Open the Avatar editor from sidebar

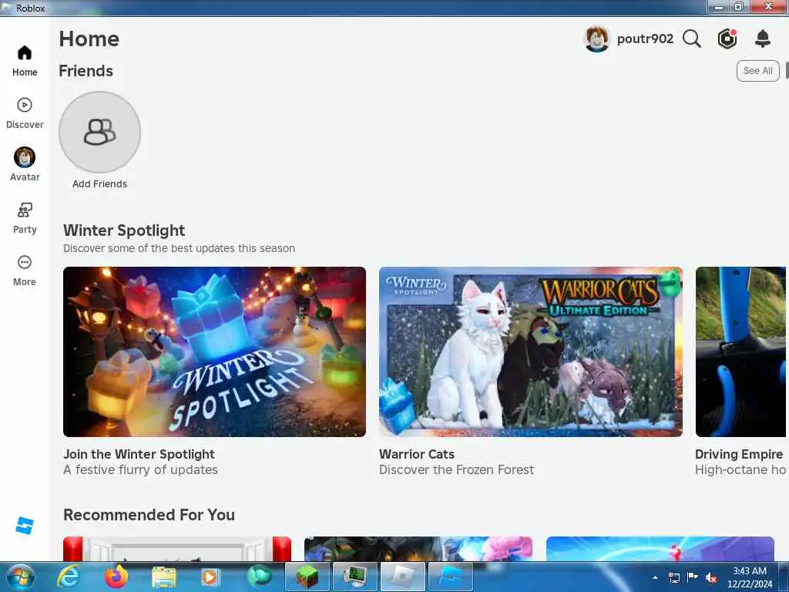point(25,165)
